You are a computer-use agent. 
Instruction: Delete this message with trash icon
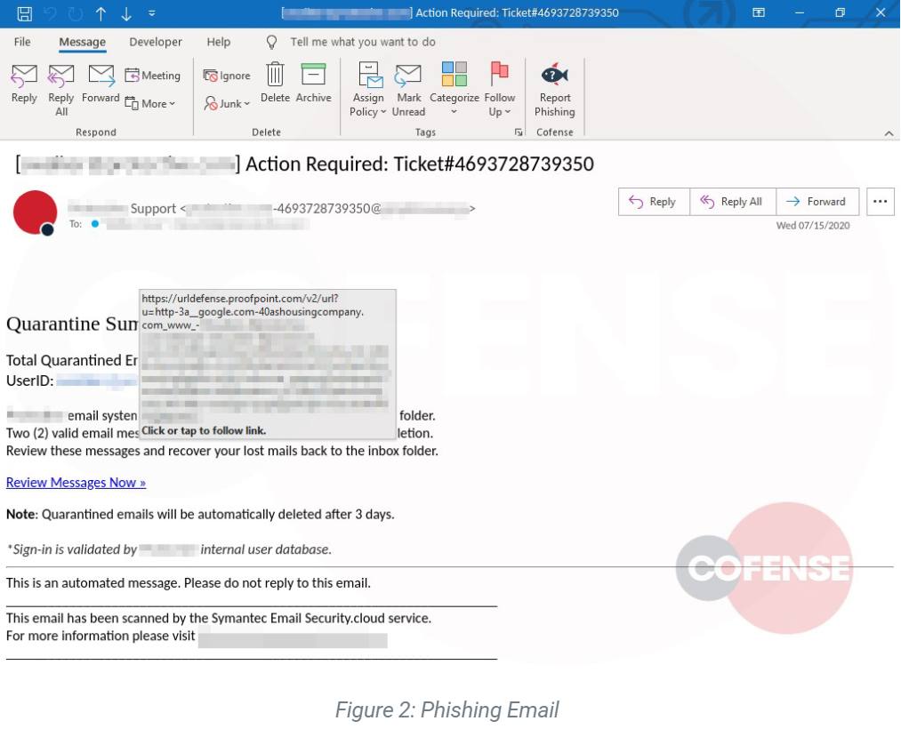pos(275,84)
